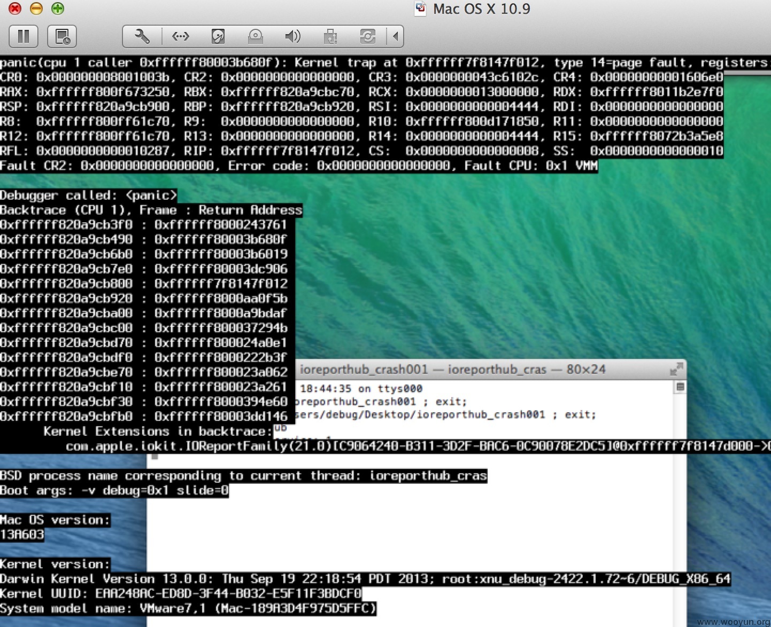Click the CD/DVD drive icon
Viewport: 771px width, 627px height.
click(255, 36)
